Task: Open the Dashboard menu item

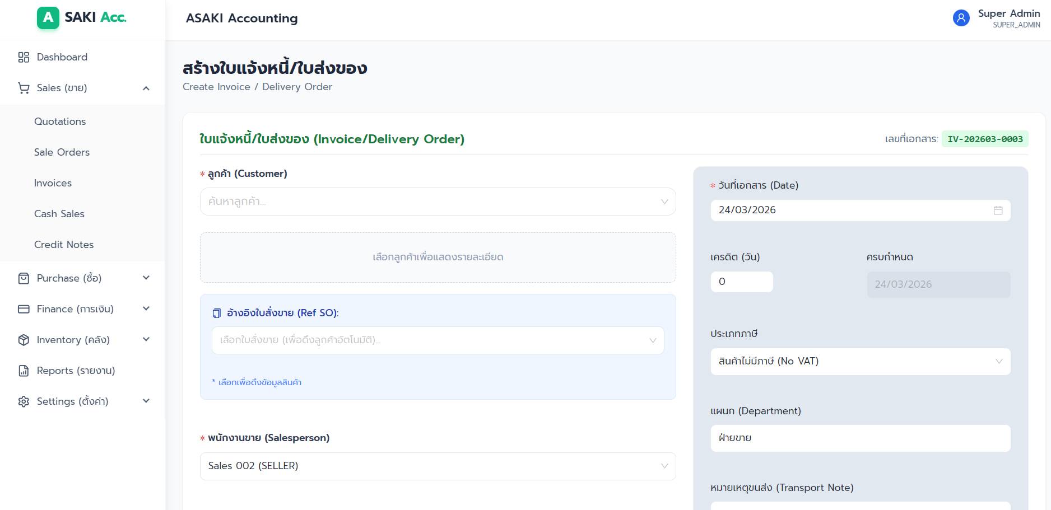Action: point(82,57)
